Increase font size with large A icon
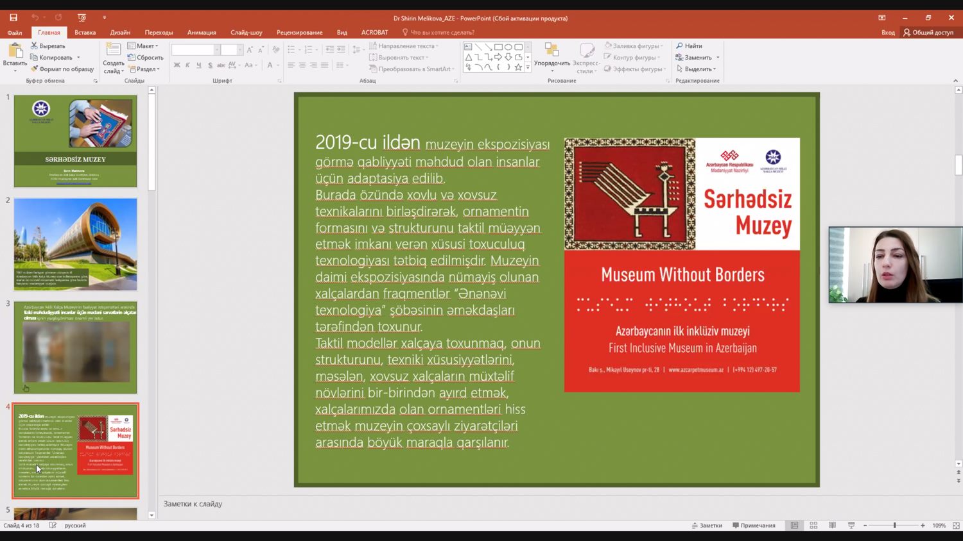Image resolution: width=963 pixels, height=541 pixels. [x=250, y=50]
